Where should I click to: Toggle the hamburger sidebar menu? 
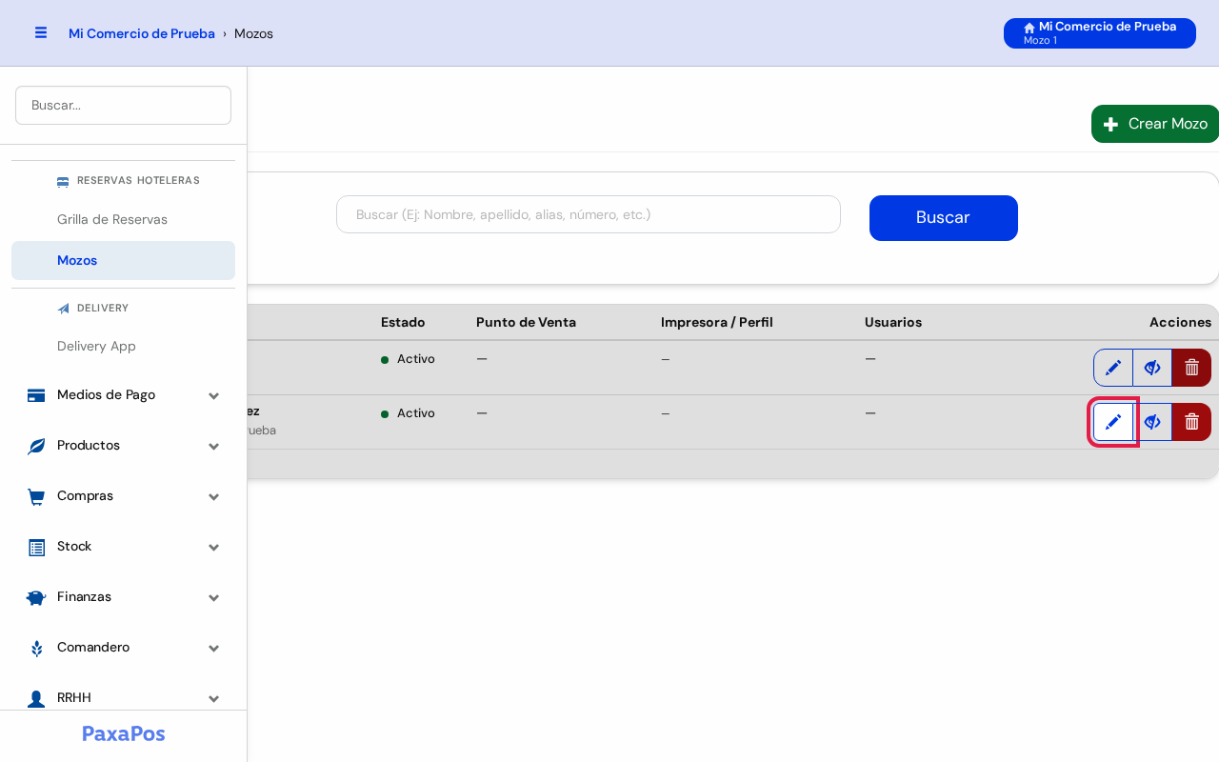click(x=41, y=33)
